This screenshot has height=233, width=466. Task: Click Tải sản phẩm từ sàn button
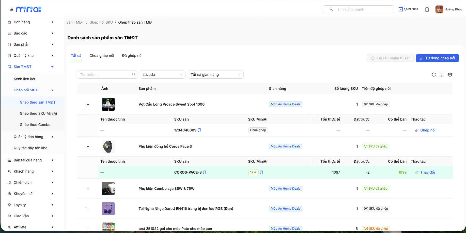tap(391, 58)
